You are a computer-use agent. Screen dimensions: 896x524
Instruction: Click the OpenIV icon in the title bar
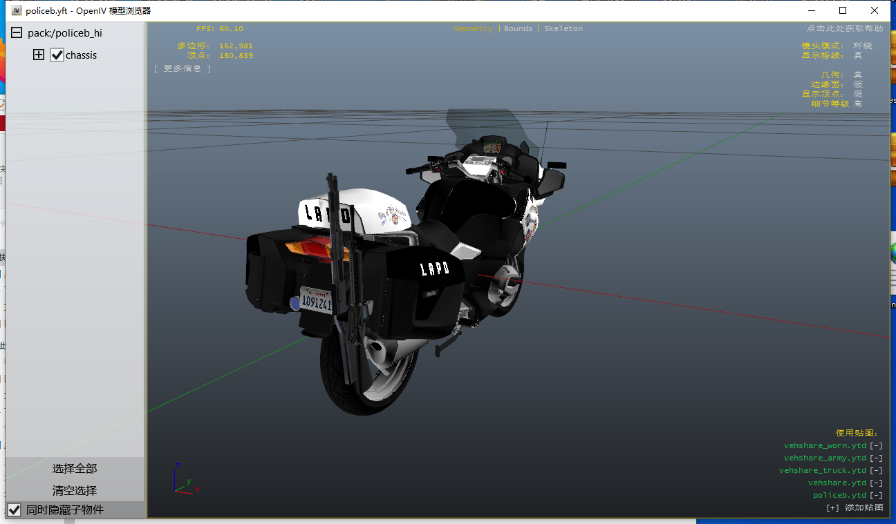pyautogui.click(x=17, y=11)
